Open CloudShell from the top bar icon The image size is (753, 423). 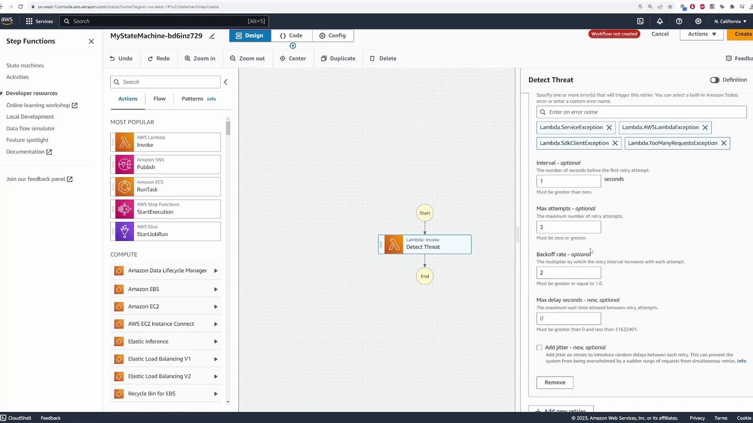click(640, 21)
